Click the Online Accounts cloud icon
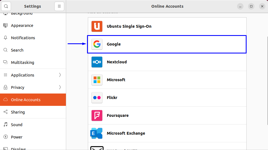 click(5, 100)
